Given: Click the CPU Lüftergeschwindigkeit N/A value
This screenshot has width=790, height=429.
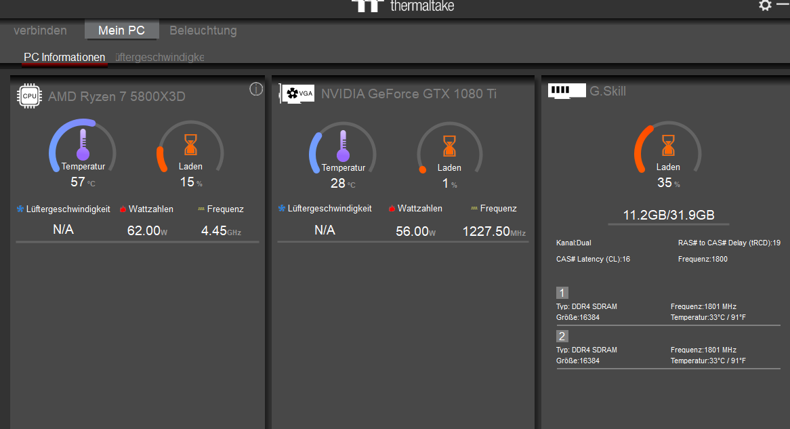Looking at the screenshot, I should (x=64, y=230).
